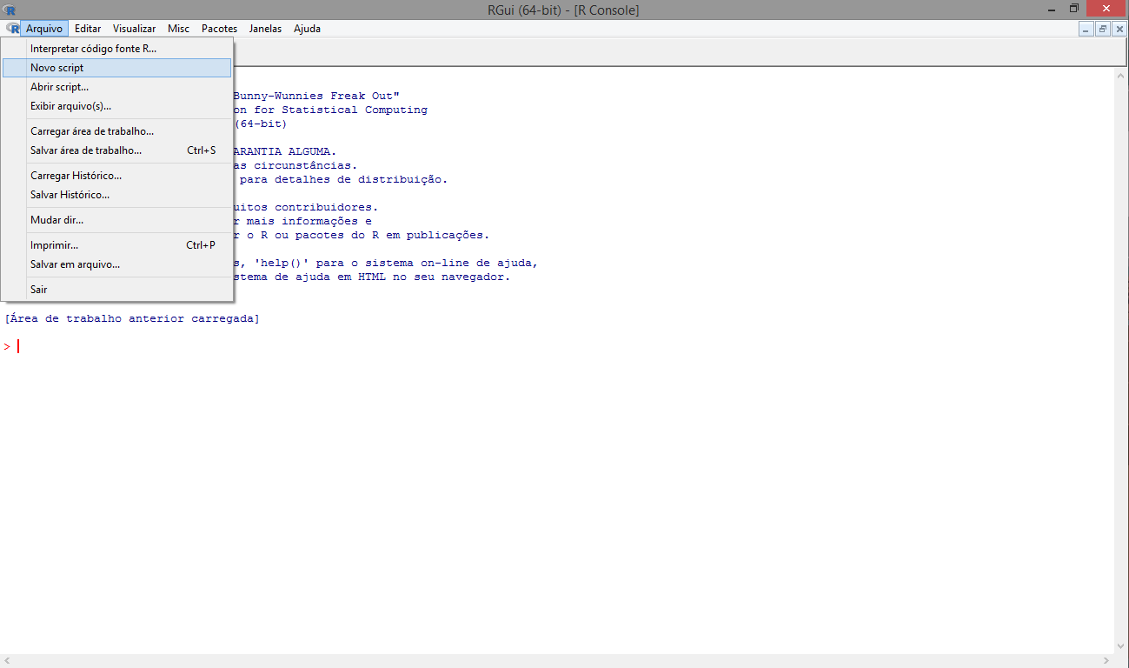Viewport: 1129px width, 668px height.
Task: Select Exibir arquivo(s)... menu option
Action: pos(70,106)
